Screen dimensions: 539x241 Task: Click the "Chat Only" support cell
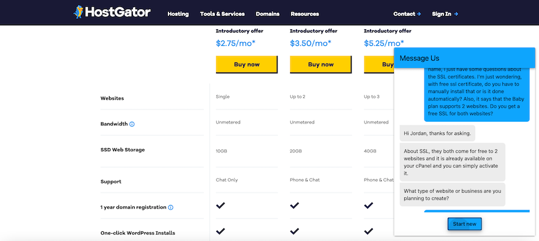[x=227, y=180]
